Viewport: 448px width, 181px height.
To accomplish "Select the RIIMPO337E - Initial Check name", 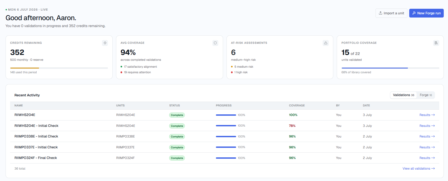I will 36,147.
